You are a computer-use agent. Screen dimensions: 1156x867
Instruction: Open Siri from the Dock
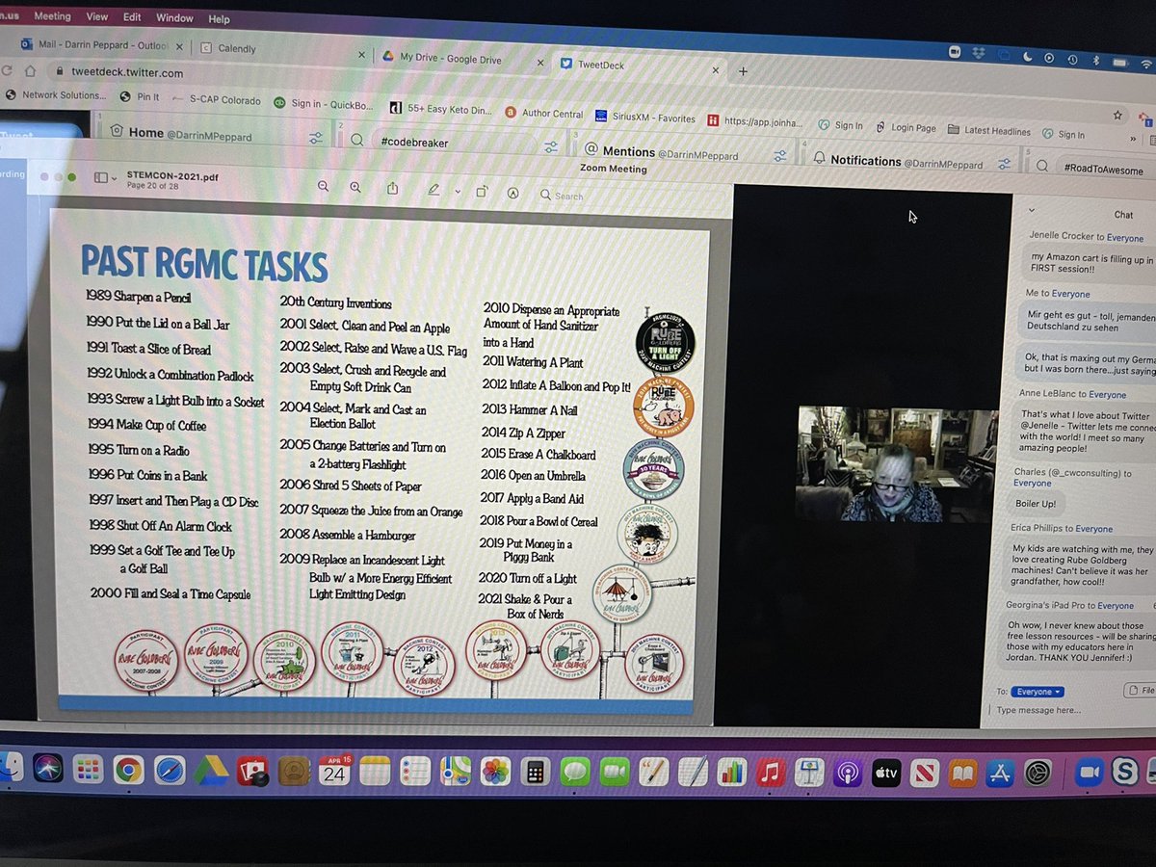point(47,768)
